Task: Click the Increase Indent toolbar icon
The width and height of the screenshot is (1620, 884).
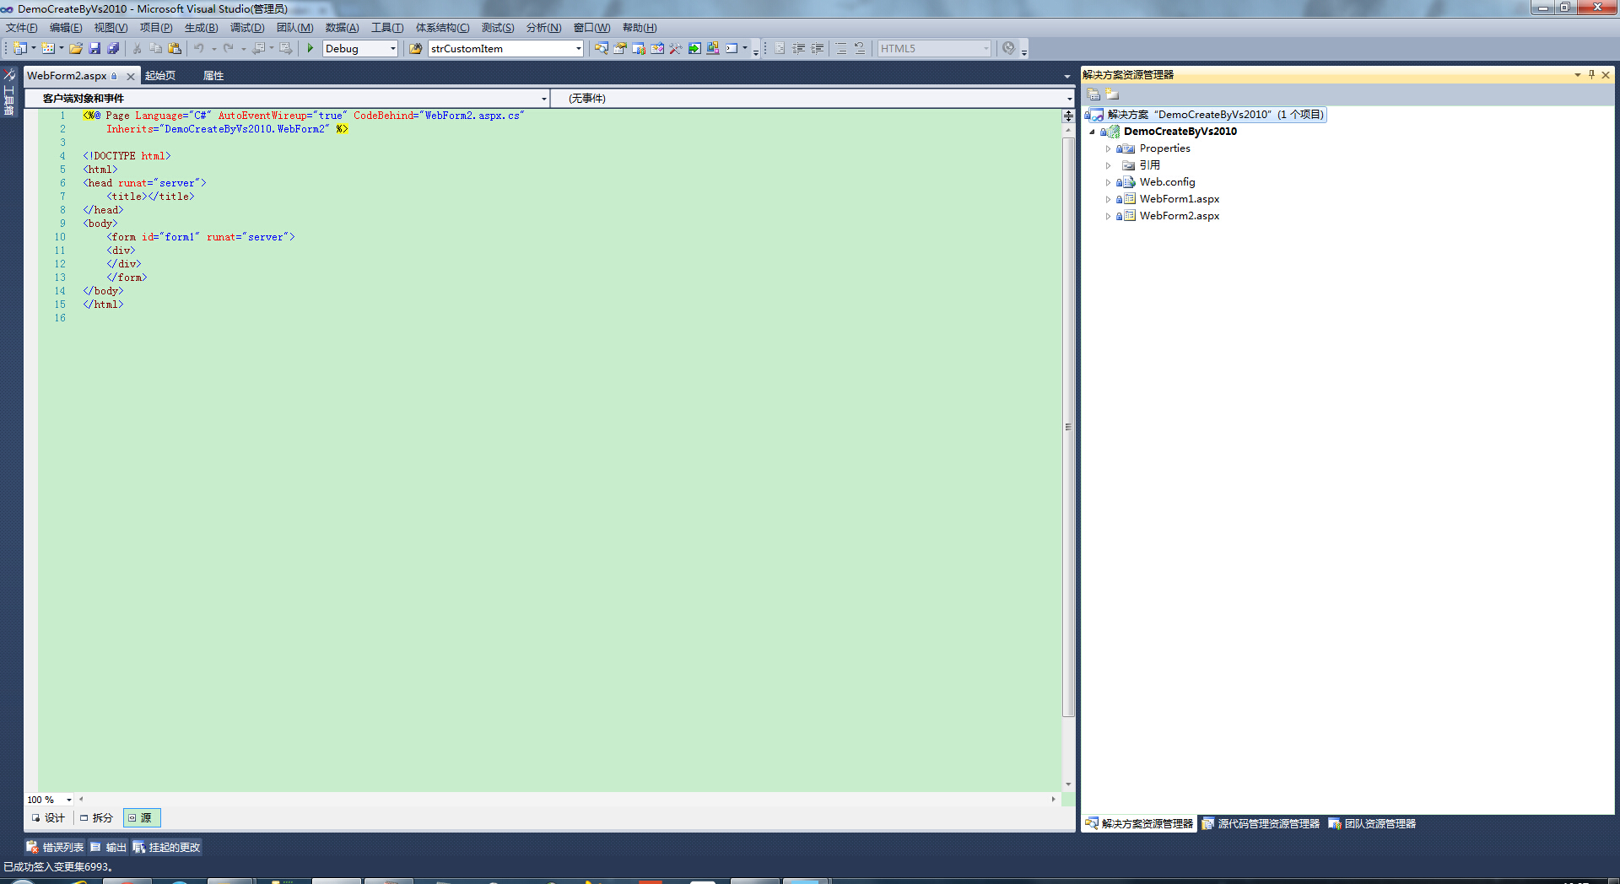Action: click(x=817, y=48)
